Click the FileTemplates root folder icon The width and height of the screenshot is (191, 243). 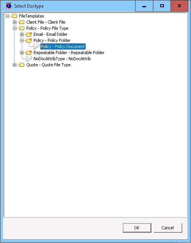pyautogui.click(x=14, y=16)
